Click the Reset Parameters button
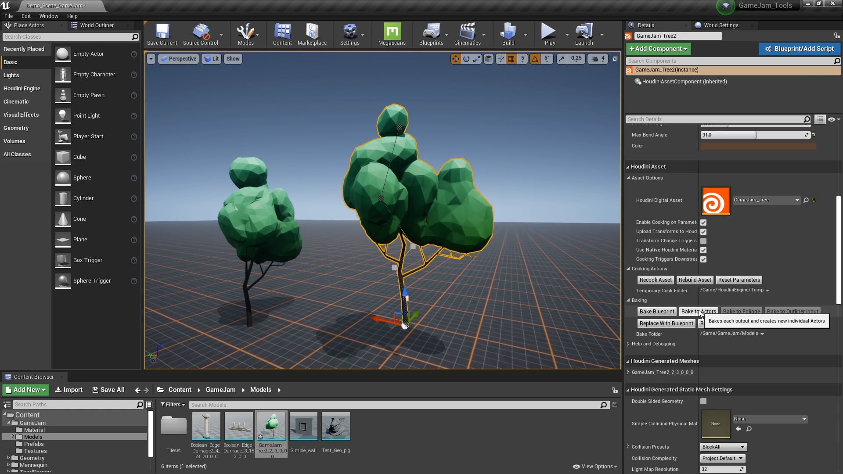Viewport: 843px width, 474px height. click(739, 280)
